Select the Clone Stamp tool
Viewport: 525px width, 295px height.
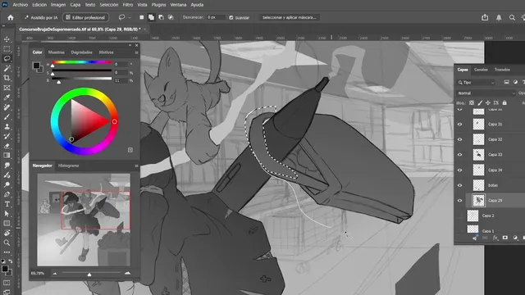(7, 126)
